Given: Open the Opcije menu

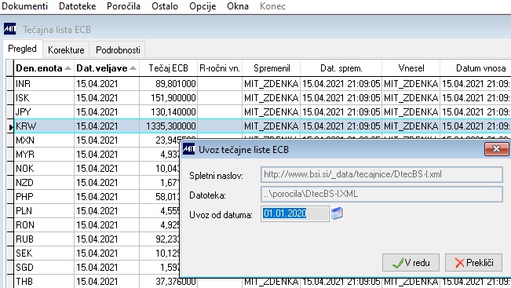Looking at the screenshot, I should 203,6.
